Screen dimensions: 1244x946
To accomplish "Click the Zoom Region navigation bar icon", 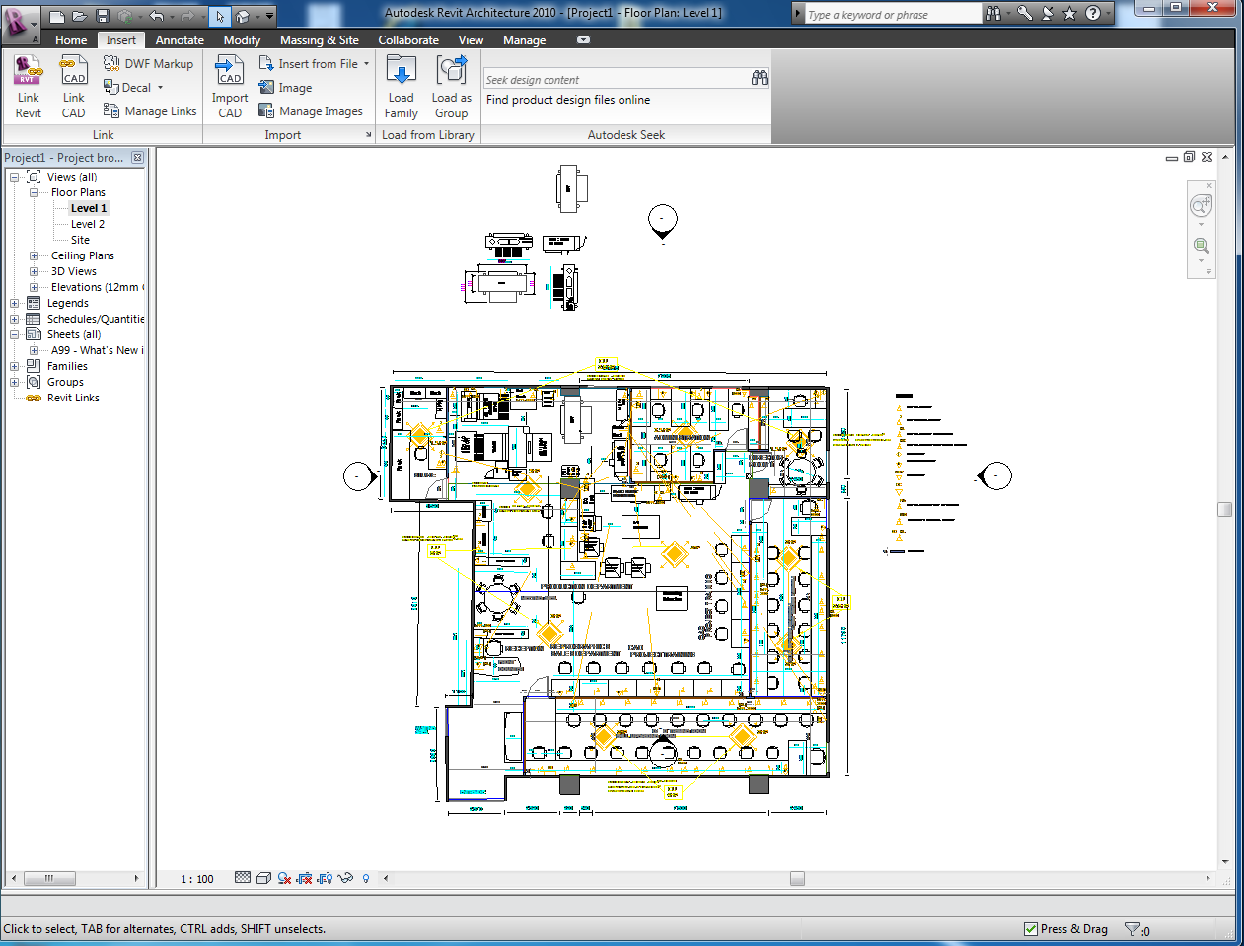I will (1201, 246).
